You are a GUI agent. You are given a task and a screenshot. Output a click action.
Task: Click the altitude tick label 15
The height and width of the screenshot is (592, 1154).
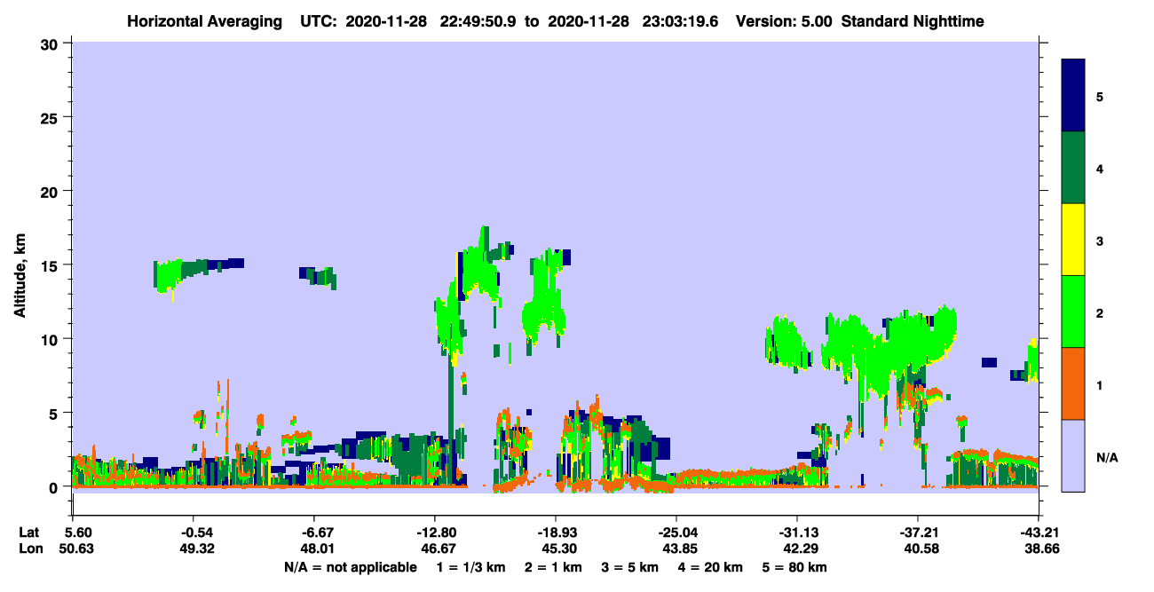51,265
